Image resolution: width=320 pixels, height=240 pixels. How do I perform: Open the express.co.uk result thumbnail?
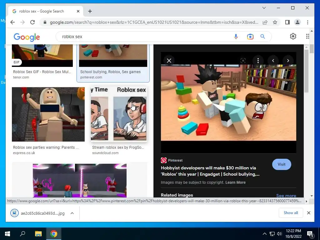48,114
